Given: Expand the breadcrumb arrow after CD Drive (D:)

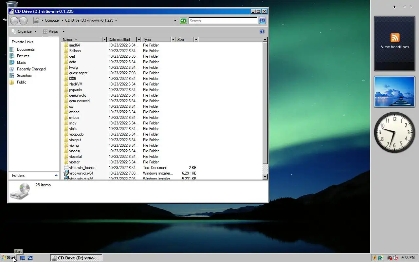Looking at the screenshot, I should tap(116, 20).
